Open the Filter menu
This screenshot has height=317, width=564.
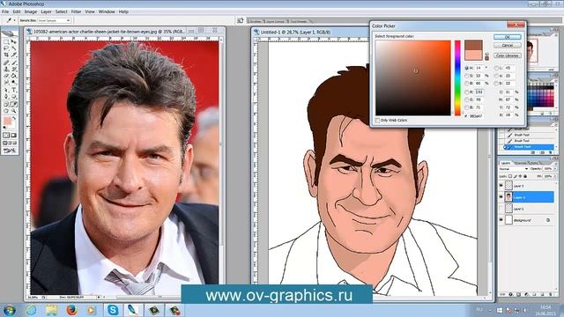pos(76,11)
